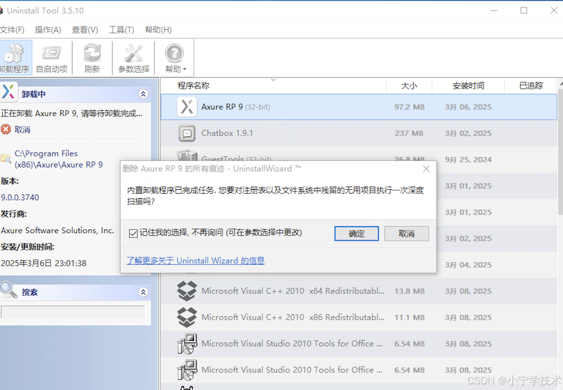
Task: Open the 工具(T) menu
Action: point(121,30)
